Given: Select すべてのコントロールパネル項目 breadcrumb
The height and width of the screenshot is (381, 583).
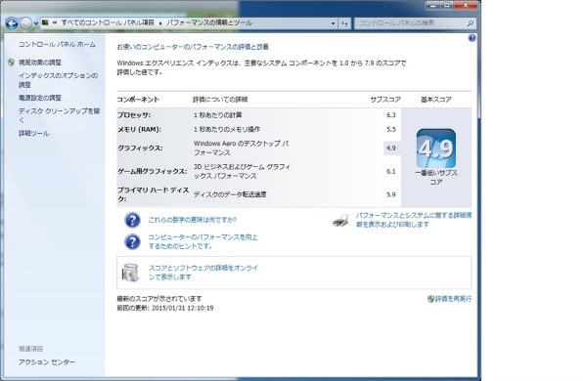Looking at the screenshot, I should (x=108, y=22).
